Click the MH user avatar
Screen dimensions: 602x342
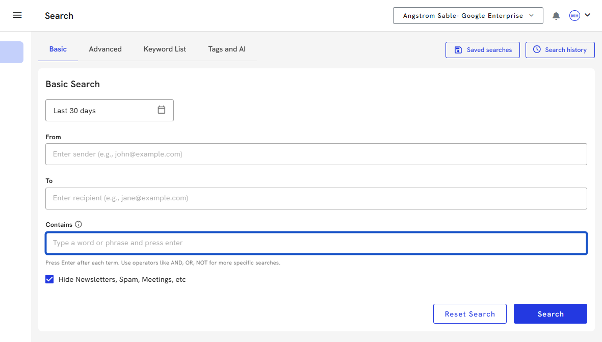[x=574, y=16]
